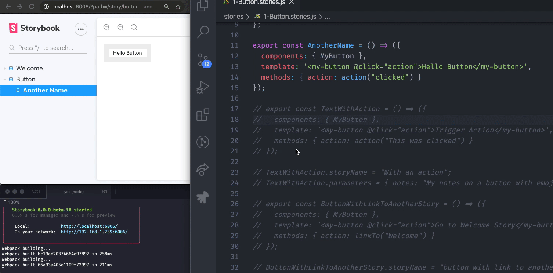
Task: Click the Storybook logo
Action: point(35,28)
